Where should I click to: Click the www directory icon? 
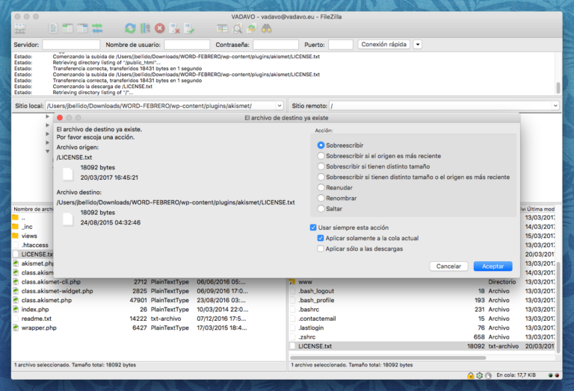292,282
